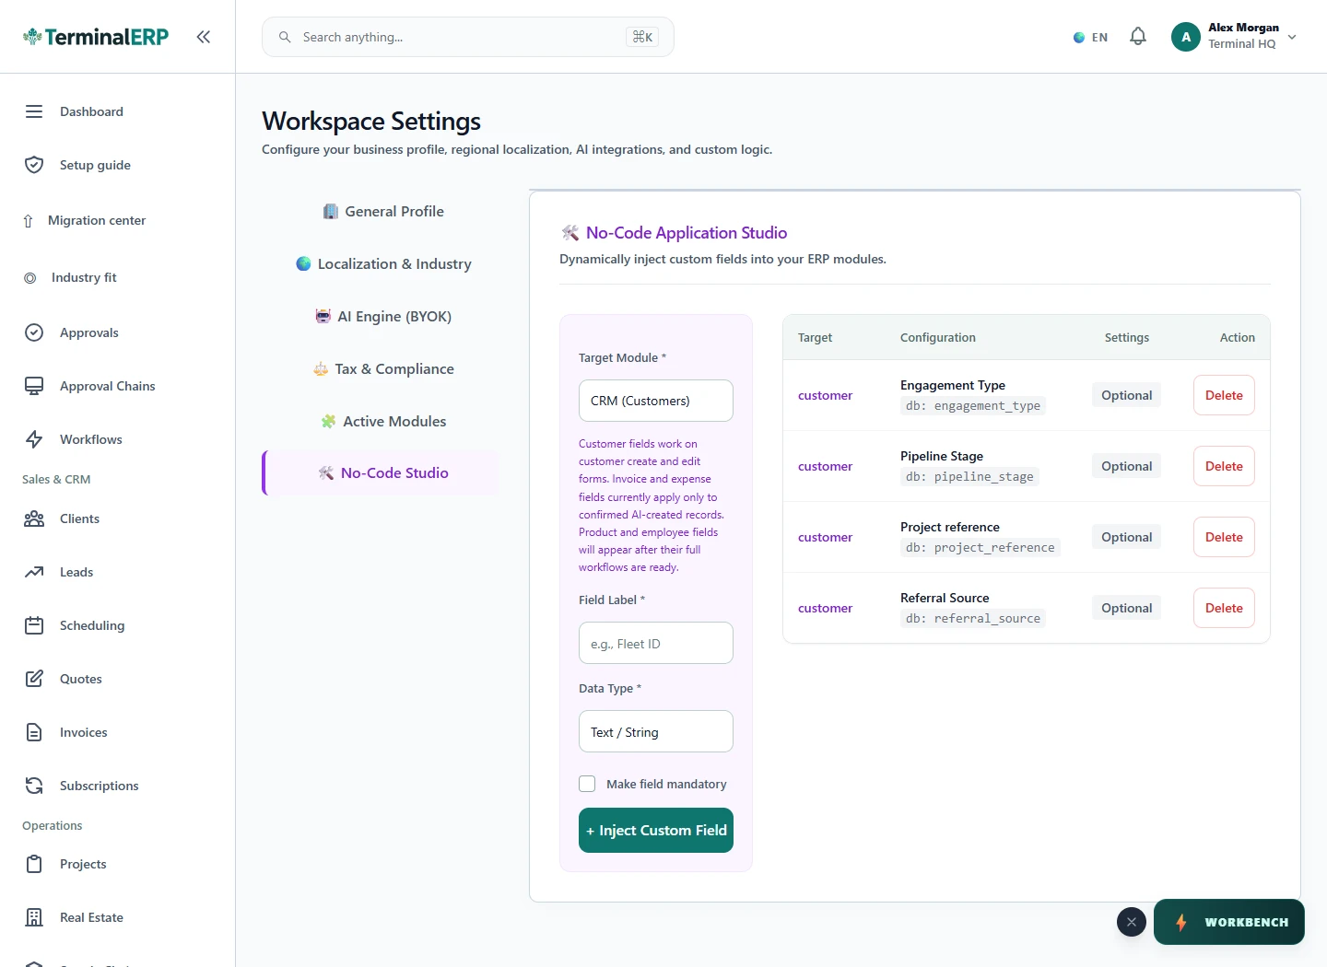Image resolution: width=1327 pixels, height=967 pixels.
Task: Open Subscriptions refresh icon
Action: 34,786
